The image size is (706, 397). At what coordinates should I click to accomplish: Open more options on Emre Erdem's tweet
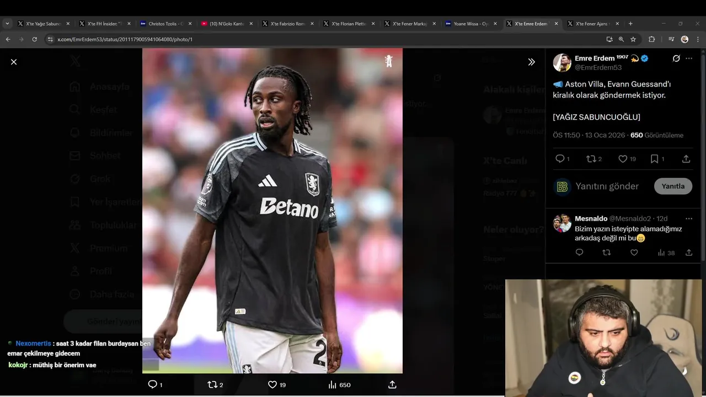coord(689,58)
